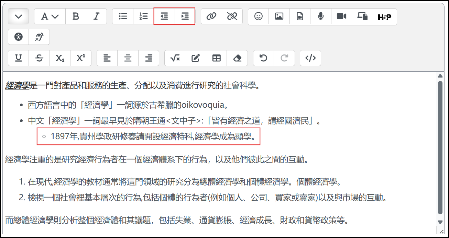Screen dimensions: 449x238
Task: Click the scrollbar down arrow
Action: 440,222
